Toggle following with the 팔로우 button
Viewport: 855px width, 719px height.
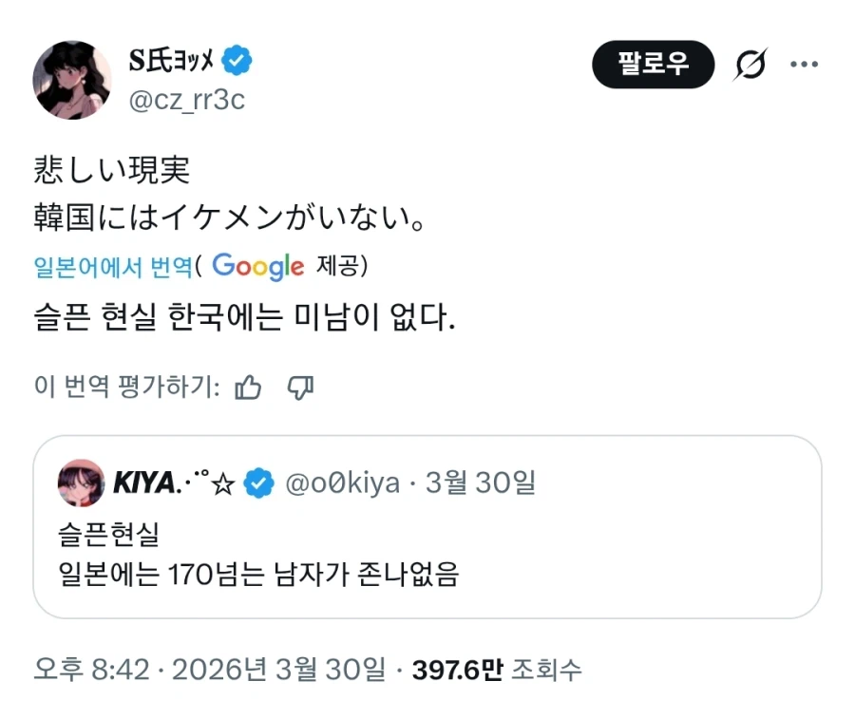653,64
